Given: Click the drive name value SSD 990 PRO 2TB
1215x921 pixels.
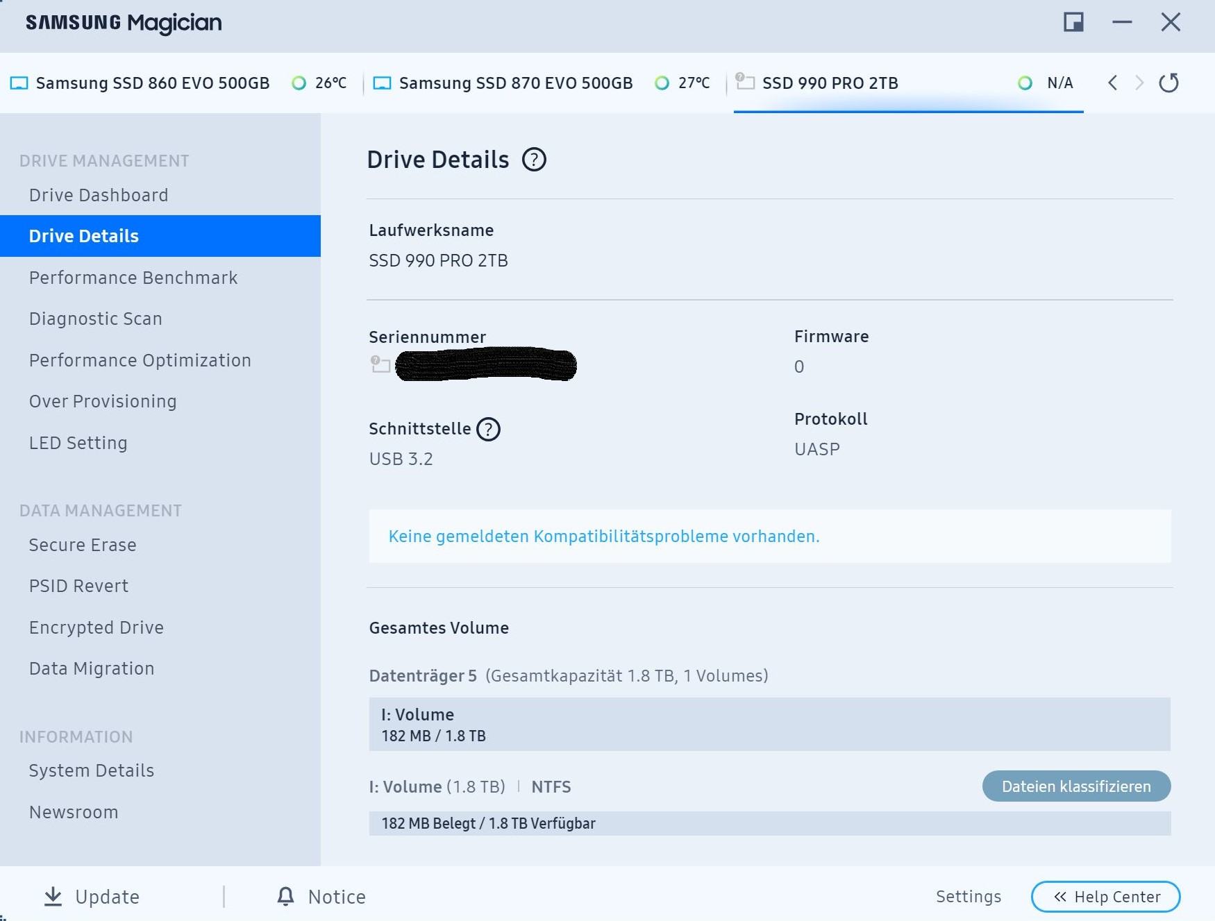Looking at the screenshot, I should click(439, 261).
